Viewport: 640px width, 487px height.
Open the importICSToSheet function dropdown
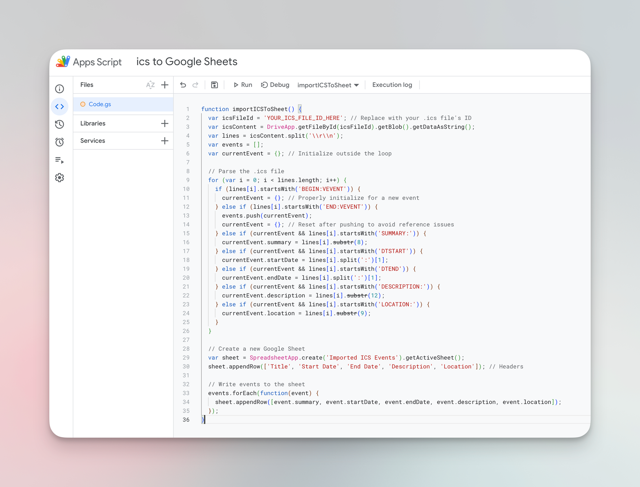[x=328, y=85]
